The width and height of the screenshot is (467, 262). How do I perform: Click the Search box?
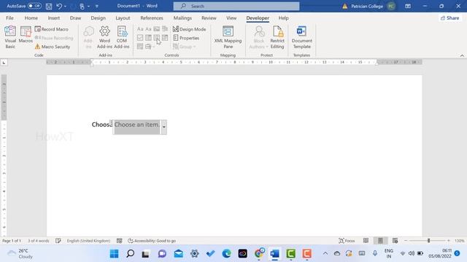coord(236,6)
